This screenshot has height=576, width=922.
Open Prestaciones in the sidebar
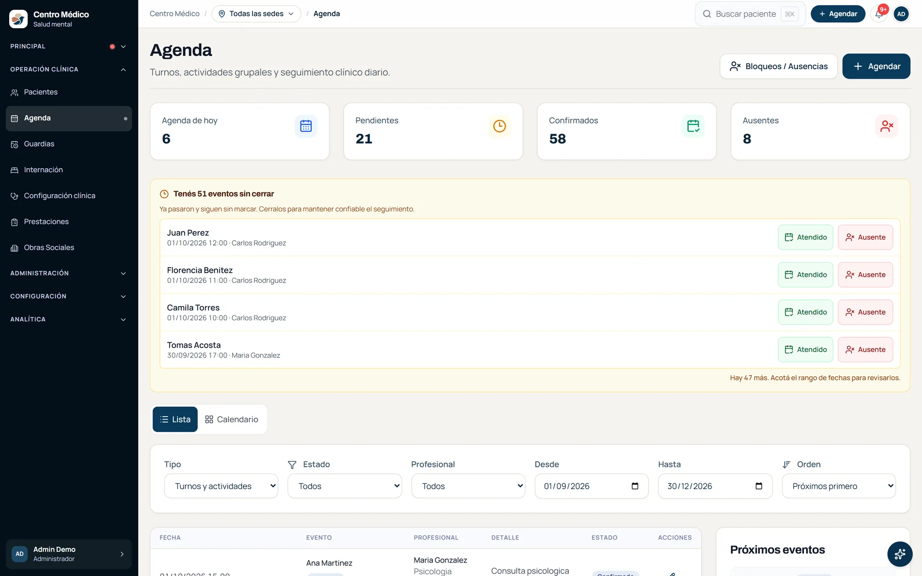69,222
